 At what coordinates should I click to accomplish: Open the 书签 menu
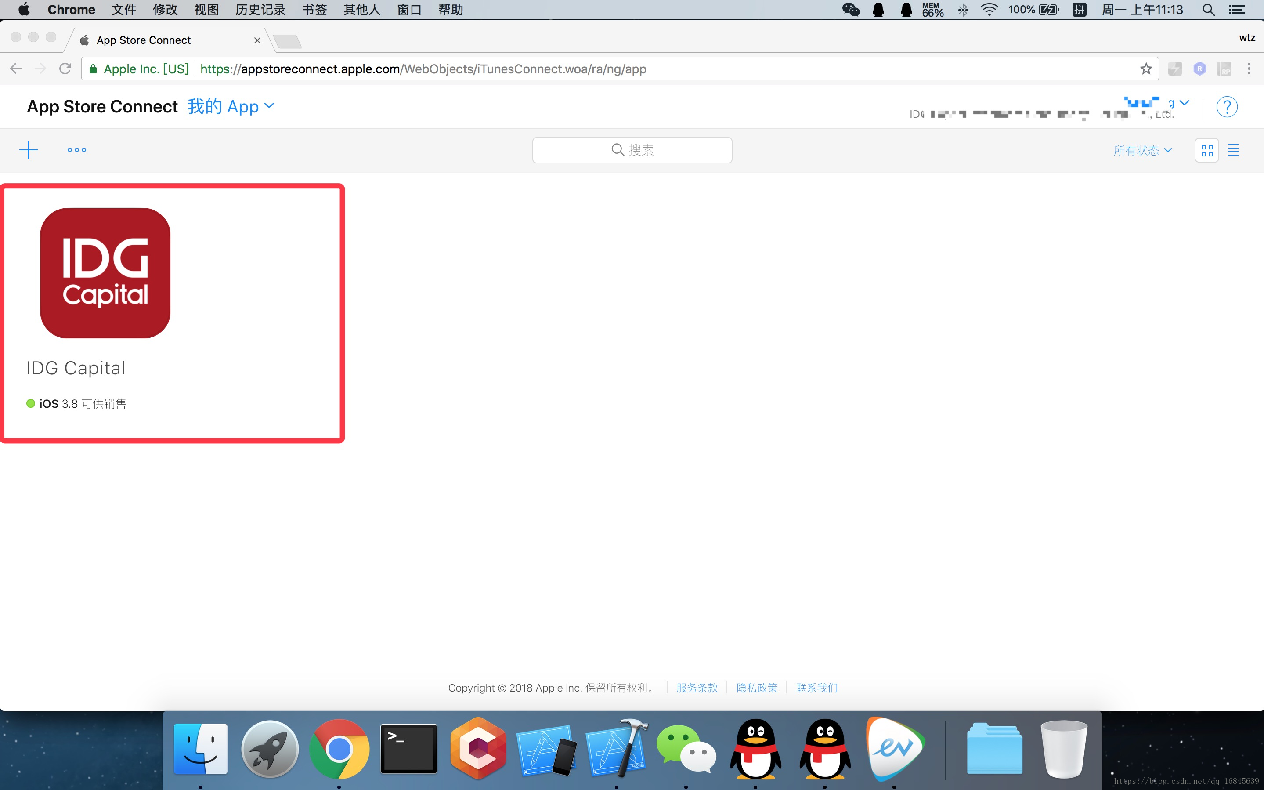pos(314,9)
